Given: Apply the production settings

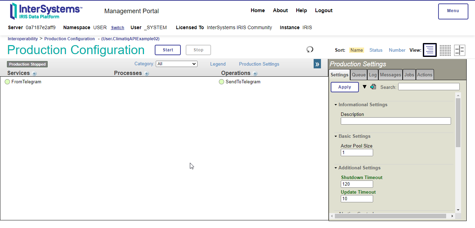Looking at the screenshot, I should (x=345, y=87).
